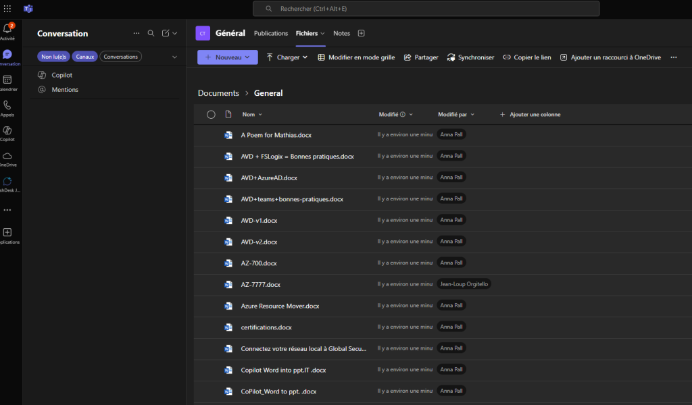The width and height of the screenshot is (692, 405).
Task: Open CoPilot_Word to ppt. .docx
Action: tap(278, 391)
